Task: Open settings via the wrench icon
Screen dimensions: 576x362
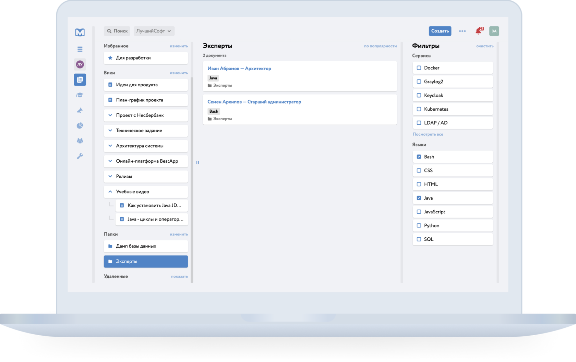Action: tap(80, 156)
